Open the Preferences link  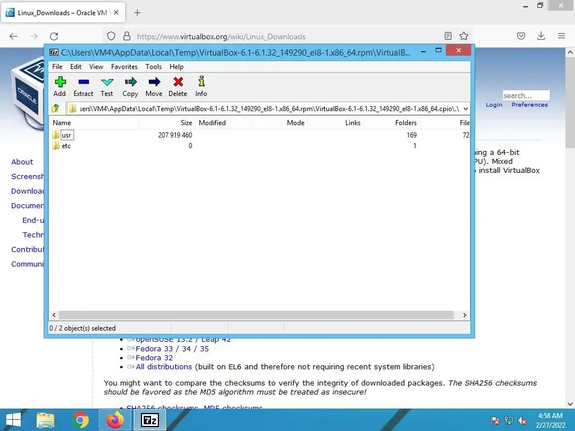point(530,105)
